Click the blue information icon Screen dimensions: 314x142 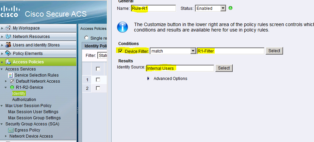122,27
